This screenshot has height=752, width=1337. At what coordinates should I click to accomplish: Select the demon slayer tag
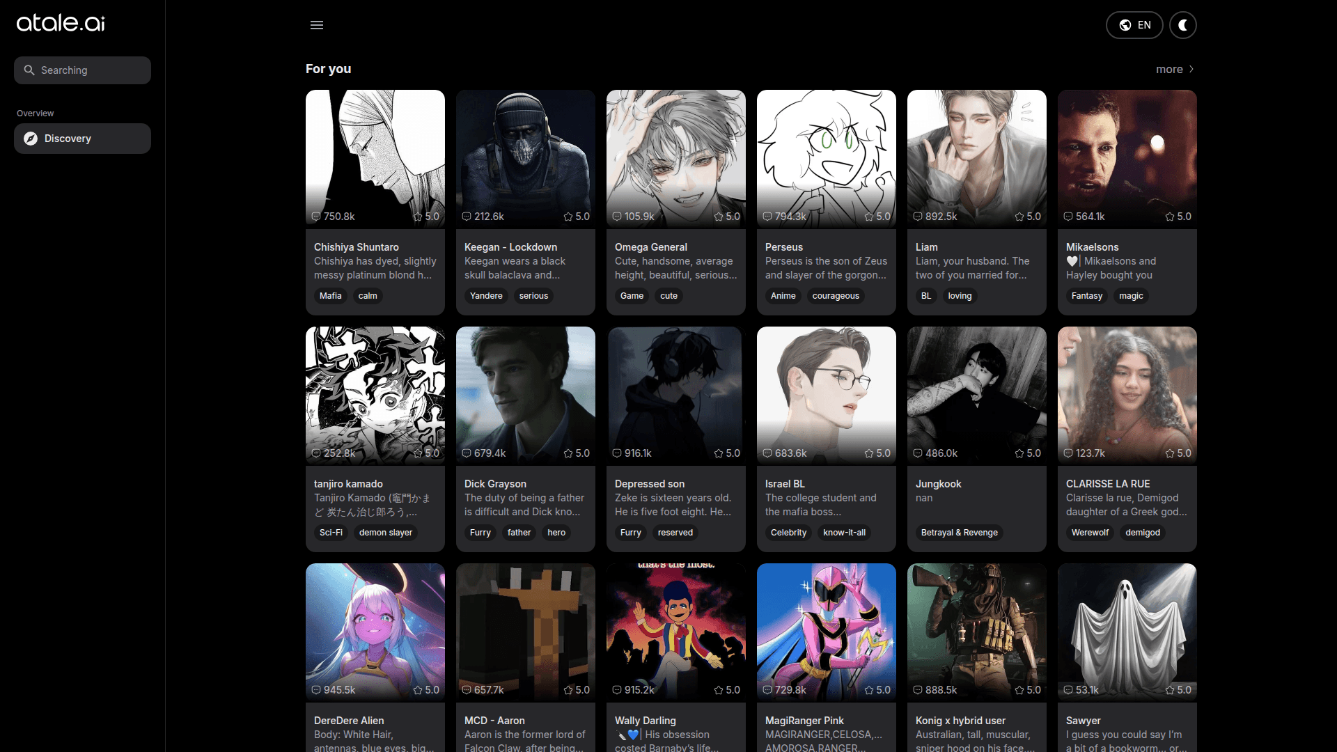pos(385,533)
